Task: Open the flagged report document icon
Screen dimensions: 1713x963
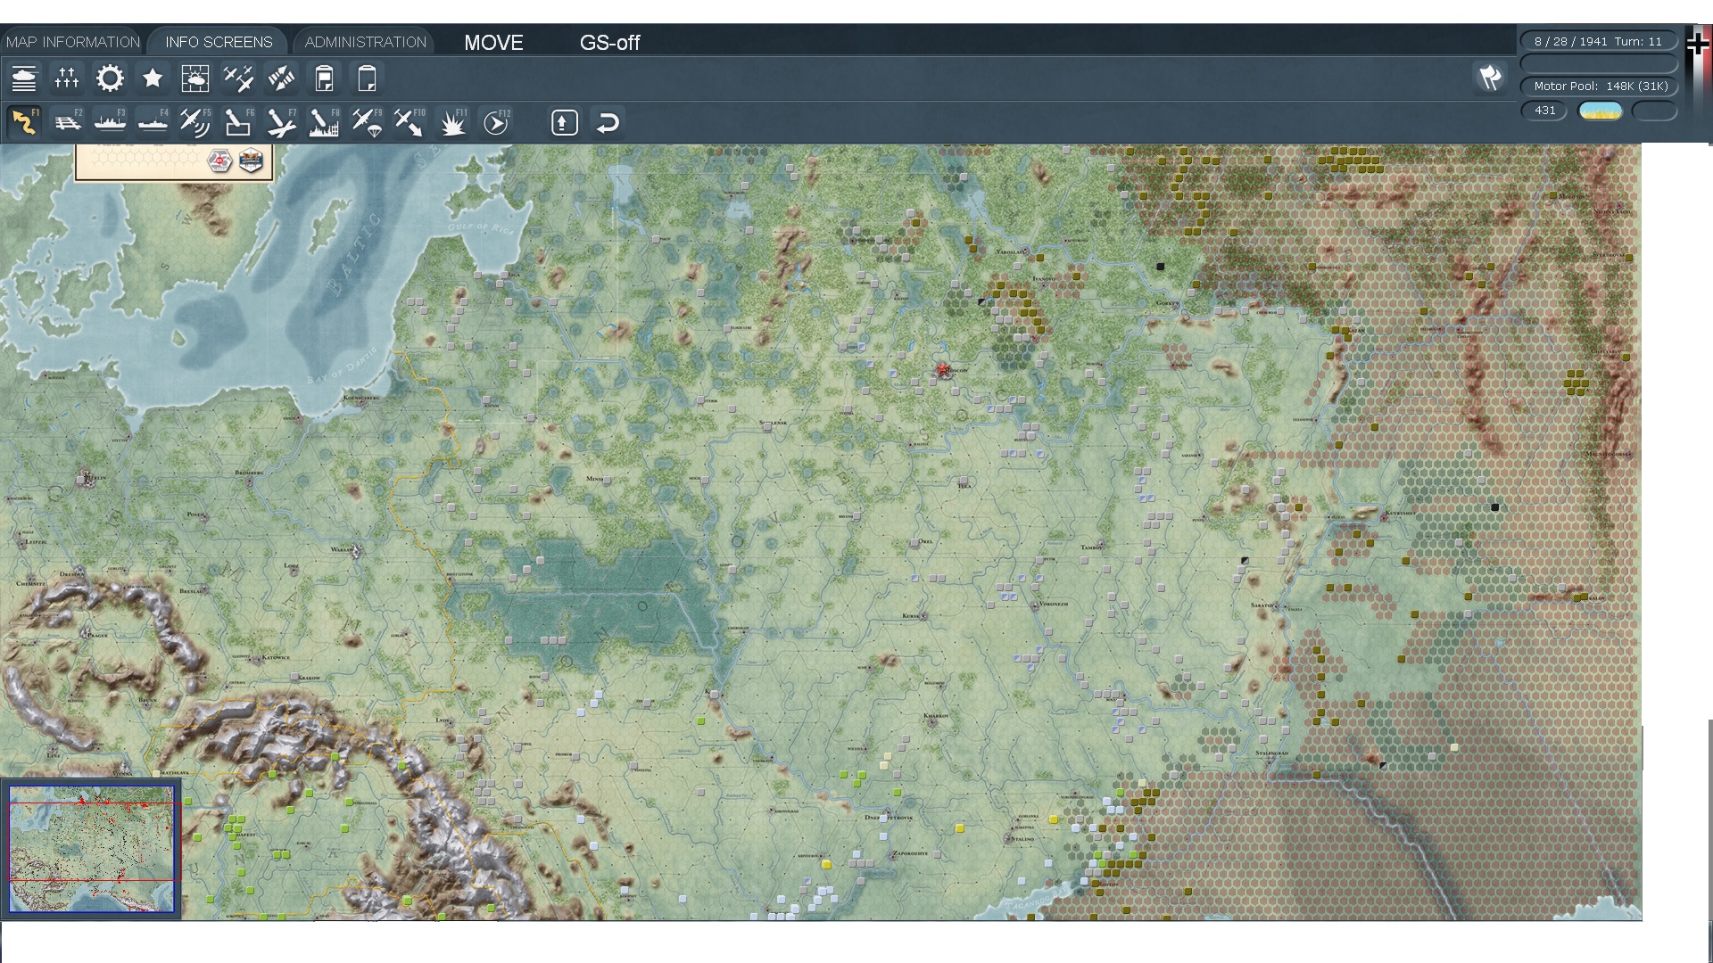Action: tap(324, 78)
